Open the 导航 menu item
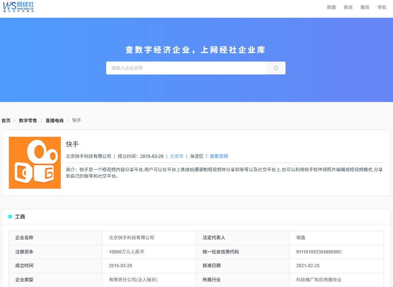The height and width of the screenshot is (287, 393). click(382, 7)
